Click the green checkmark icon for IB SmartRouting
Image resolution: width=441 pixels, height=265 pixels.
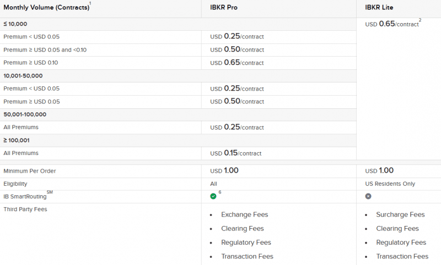(x=213, y=196)
